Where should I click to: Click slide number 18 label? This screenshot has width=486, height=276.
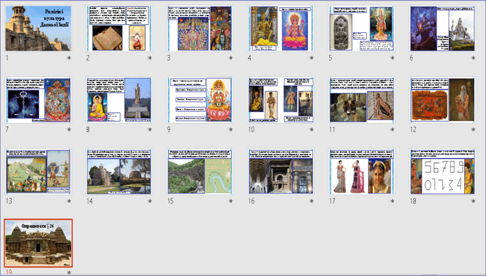[413, 201]
